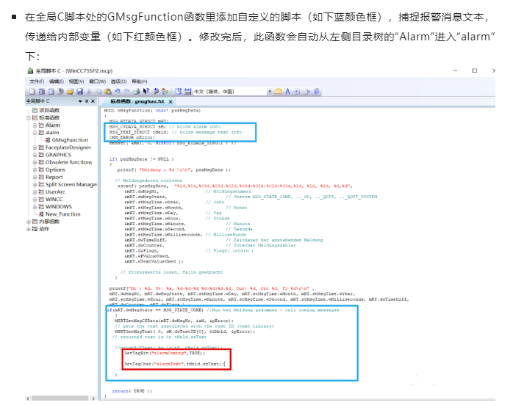Close the 全局脚本 C side panel

click(93, 101)
